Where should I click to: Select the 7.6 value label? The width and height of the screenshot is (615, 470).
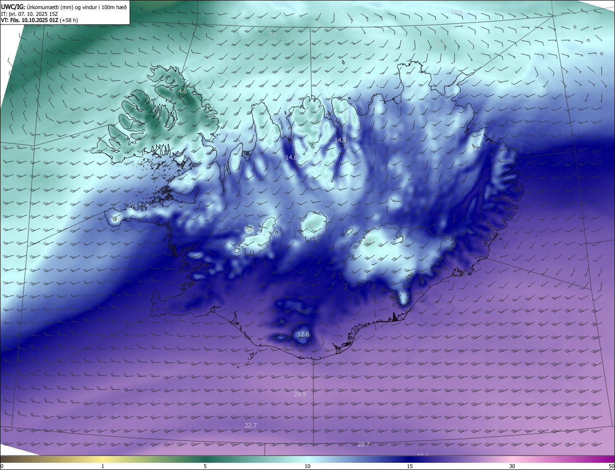pos(272,35)
